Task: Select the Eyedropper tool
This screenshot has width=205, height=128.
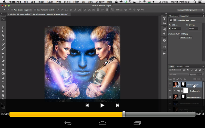Action: pyautogui.click(x=3, y=40)
